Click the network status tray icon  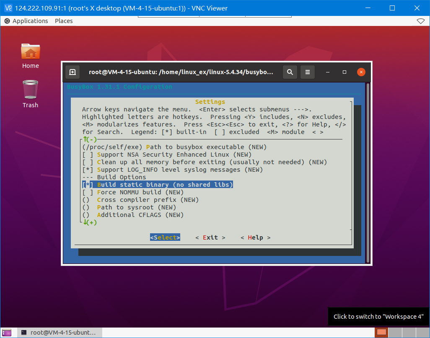(420, 21)
